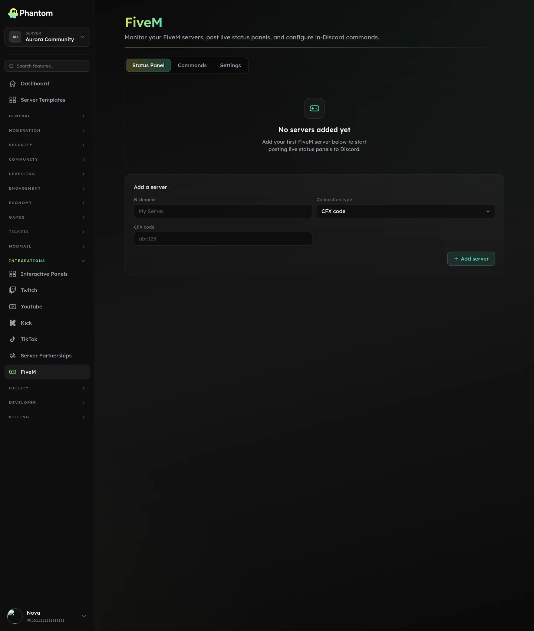The width and height of the screenshot is (534, 631).
Task: Click the gamepad icon above No servers added
Action: coord(314,108)
